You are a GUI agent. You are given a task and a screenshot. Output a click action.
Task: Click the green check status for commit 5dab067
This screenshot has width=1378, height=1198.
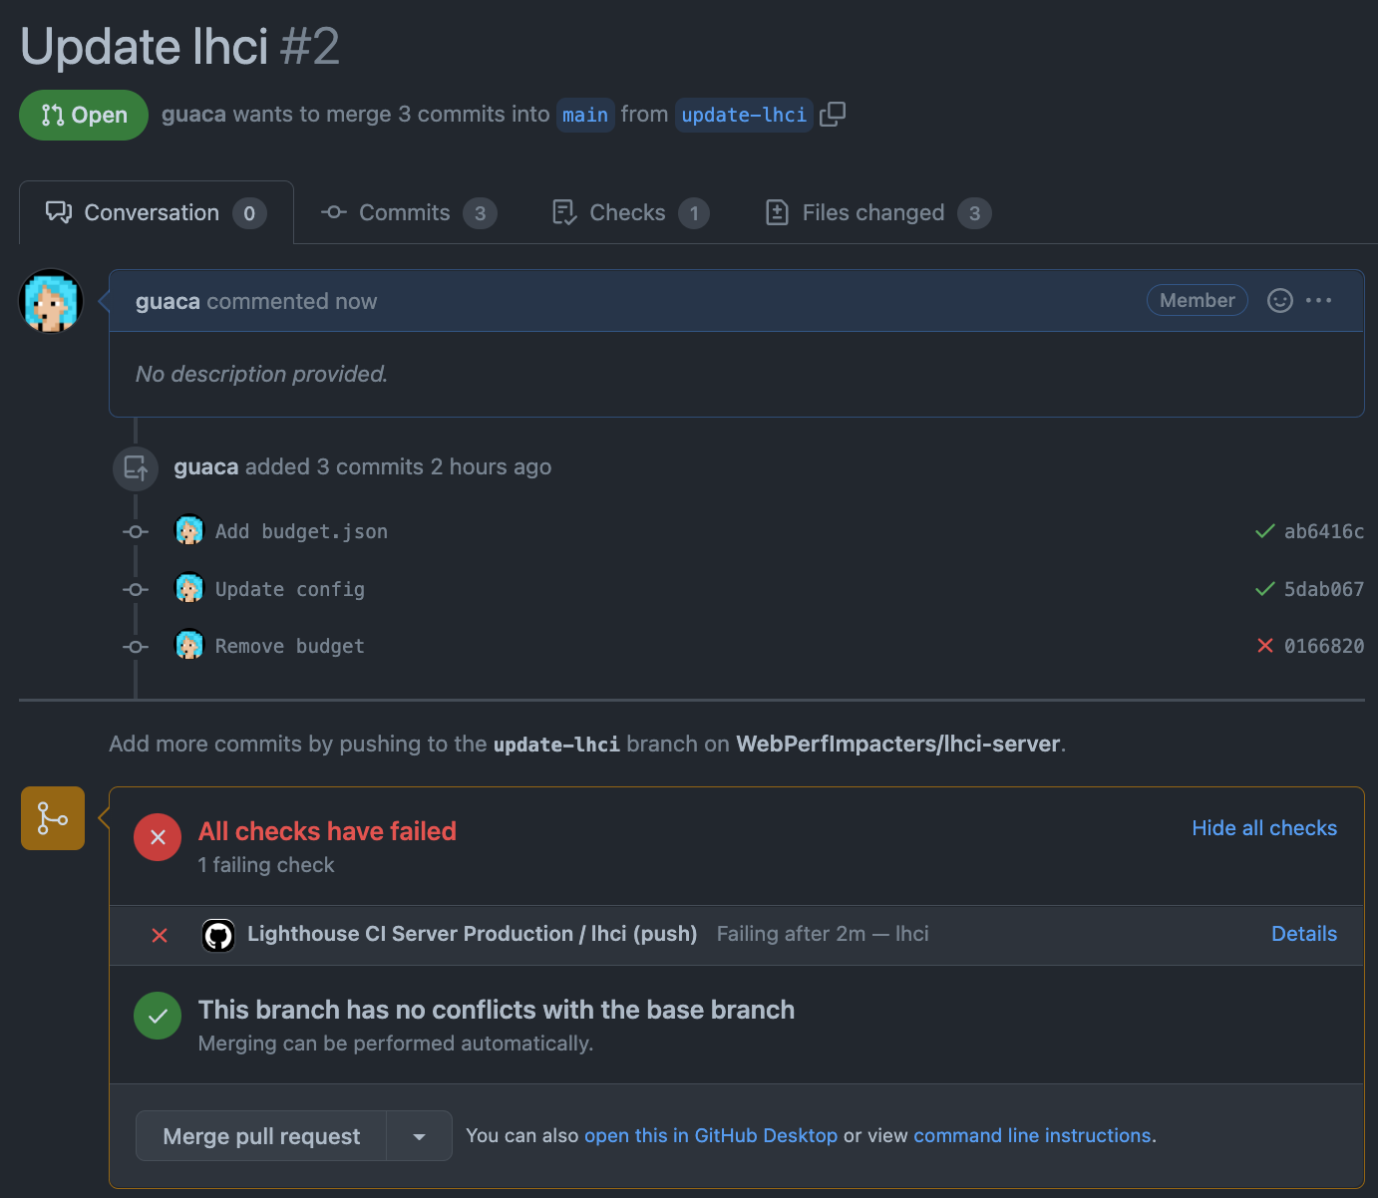point(1264,589)
